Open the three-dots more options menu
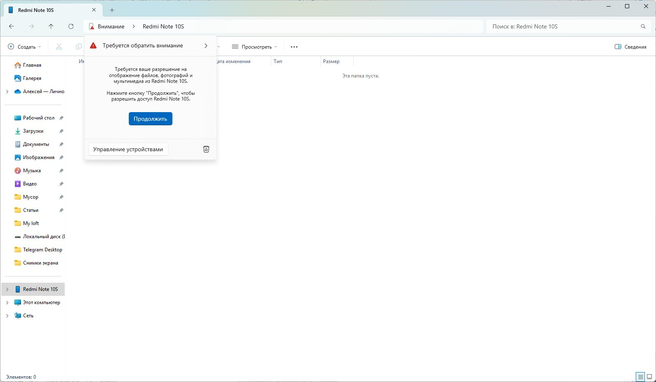 [294, 47]
